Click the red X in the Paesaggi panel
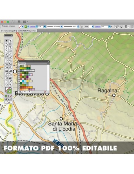This screenshot has width=134, height=174. coord(45,92)
